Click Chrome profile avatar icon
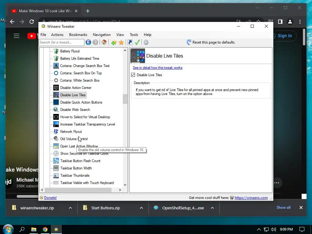 pyautogui.click(x=290, y=22)
